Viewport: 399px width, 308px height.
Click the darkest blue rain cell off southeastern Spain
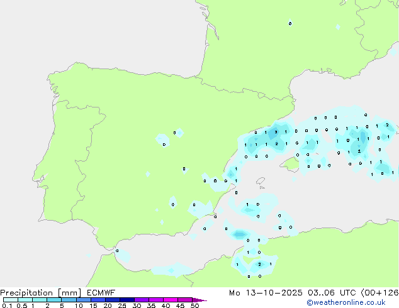(x=239, y=234)
